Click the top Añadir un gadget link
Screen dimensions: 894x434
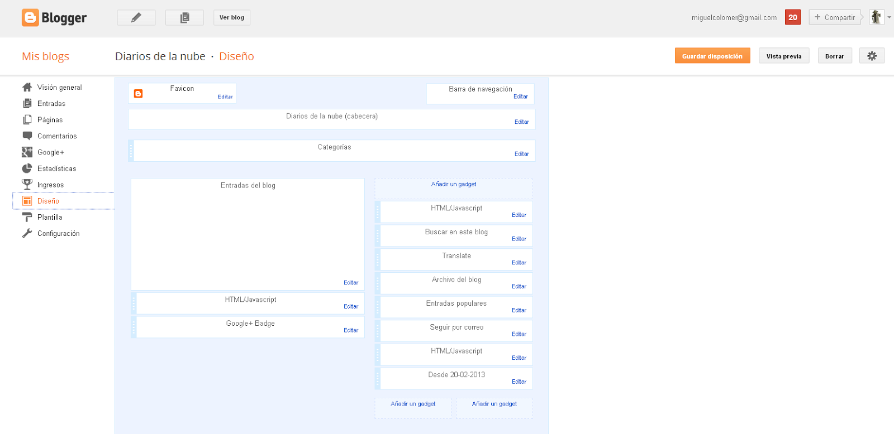point(454,184)
